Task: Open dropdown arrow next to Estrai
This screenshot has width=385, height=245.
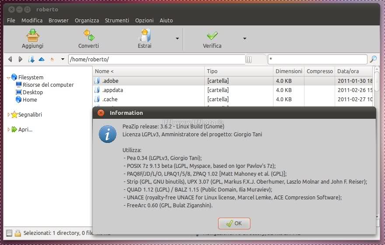Action: (177, 39)
